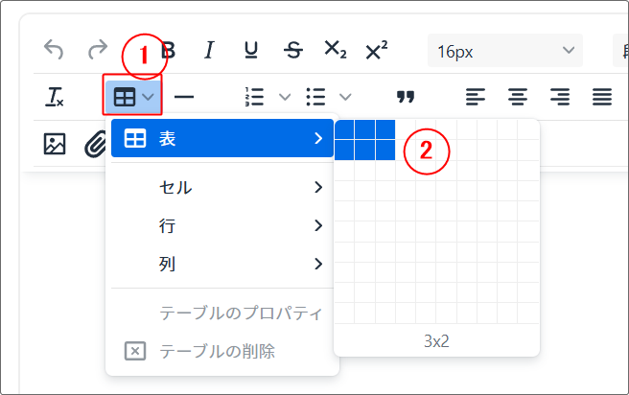This screenshot has width=629, height=395.
Task: Click the highlighted 3x2 grid cell
Action: [385, 150]
